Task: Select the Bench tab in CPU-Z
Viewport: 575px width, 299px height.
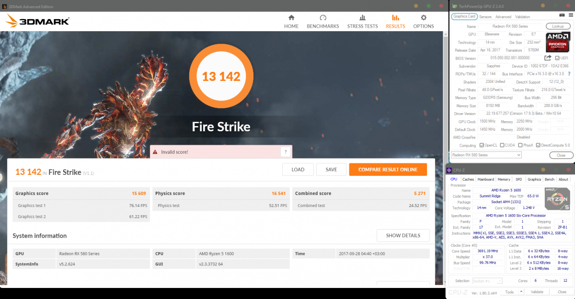Action: (x=550, y=179)
